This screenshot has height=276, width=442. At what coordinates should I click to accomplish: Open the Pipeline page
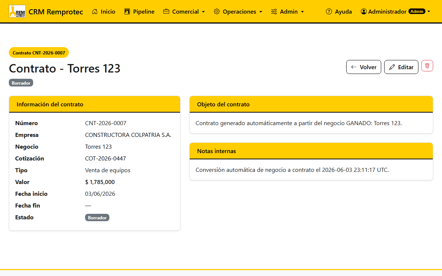(x=140, y=11)
